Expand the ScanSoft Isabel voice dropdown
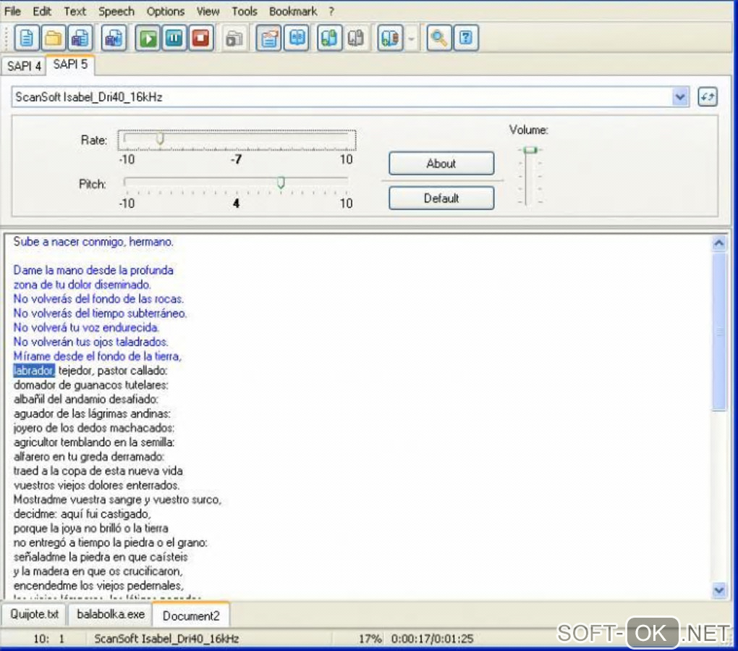This screenshot has height=651, width=738. click(x=680, y=97)
